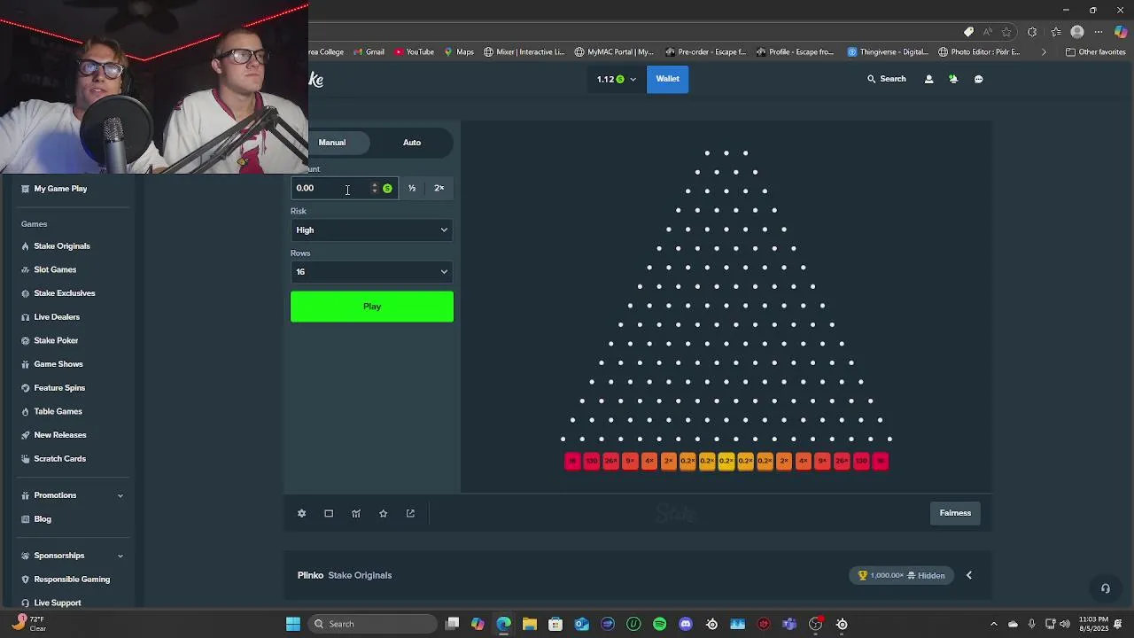
Task: Open Responsible Gaming in the sidebar
Action: tap(72, 580)
